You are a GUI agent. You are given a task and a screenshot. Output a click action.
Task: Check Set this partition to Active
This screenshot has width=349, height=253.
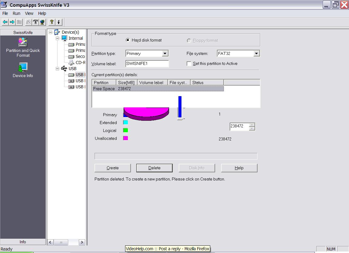[x=189, y=64]
